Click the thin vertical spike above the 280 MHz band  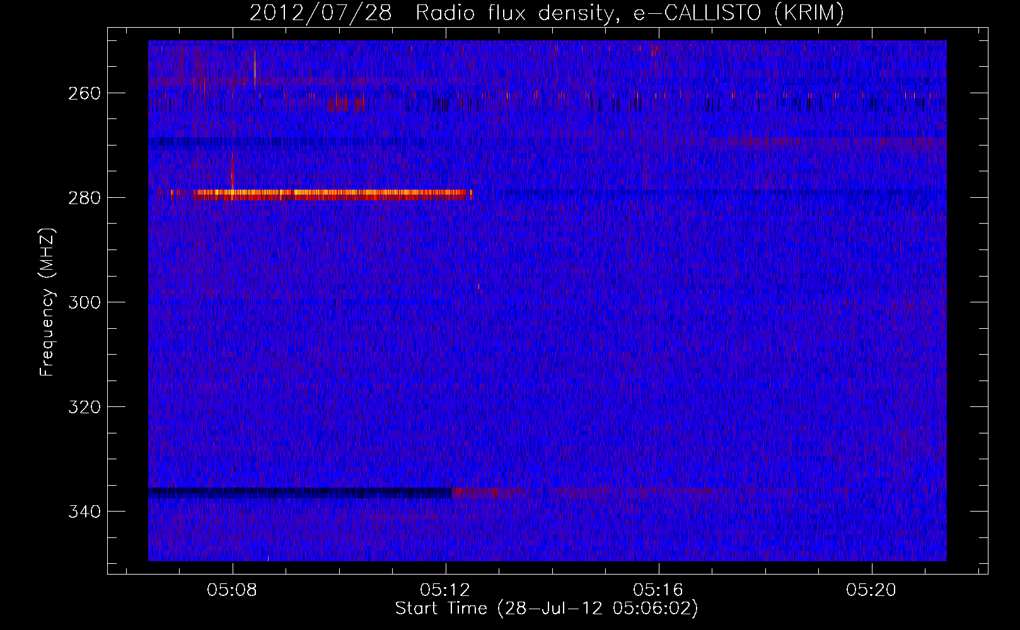click(x=233, y=171)
